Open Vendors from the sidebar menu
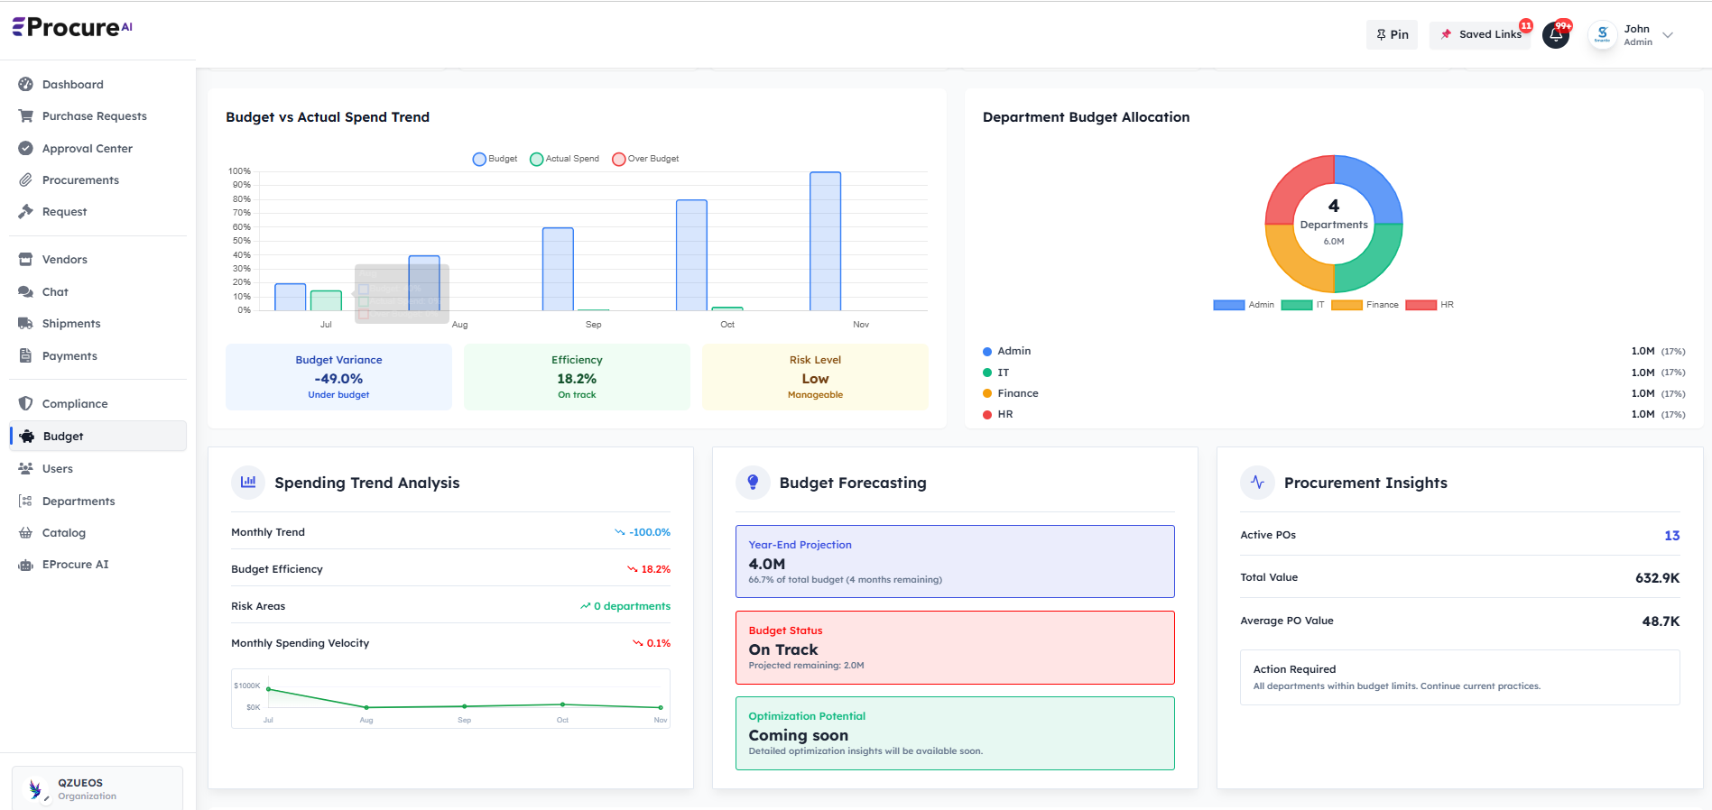This screenshot has width=1712, height=810. pyautogui.click(x=64, y=260)
